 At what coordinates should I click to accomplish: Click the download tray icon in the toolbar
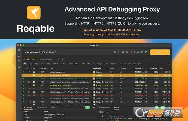(135, 52)
